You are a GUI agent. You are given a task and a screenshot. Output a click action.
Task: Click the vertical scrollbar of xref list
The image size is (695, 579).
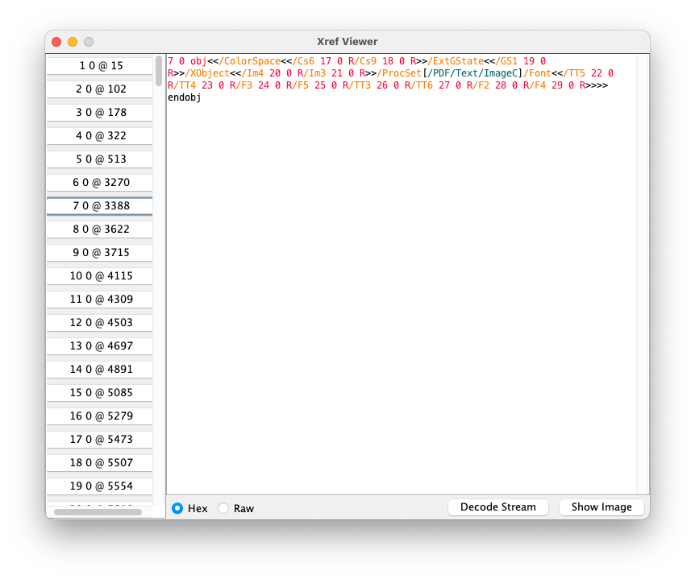[159, 71]
